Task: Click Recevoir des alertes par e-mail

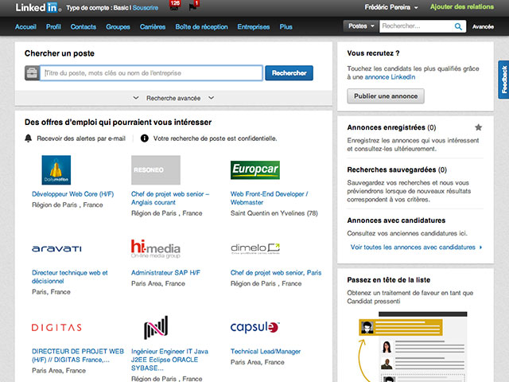Action: pyautogui.click(x=81, y=138)
